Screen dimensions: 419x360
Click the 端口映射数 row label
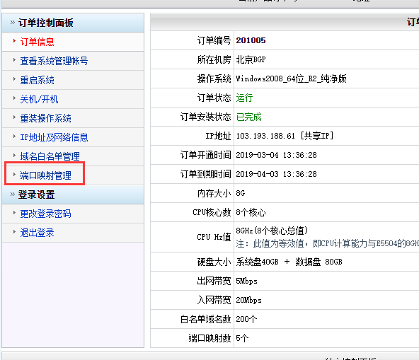(x=209, y=338)
